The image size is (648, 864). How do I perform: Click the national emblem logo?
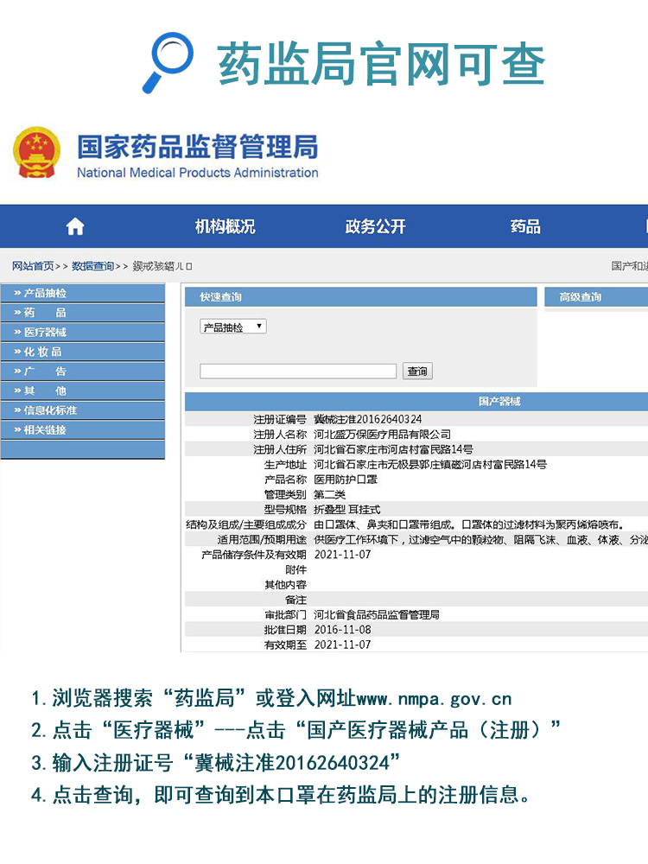[36, 153]
